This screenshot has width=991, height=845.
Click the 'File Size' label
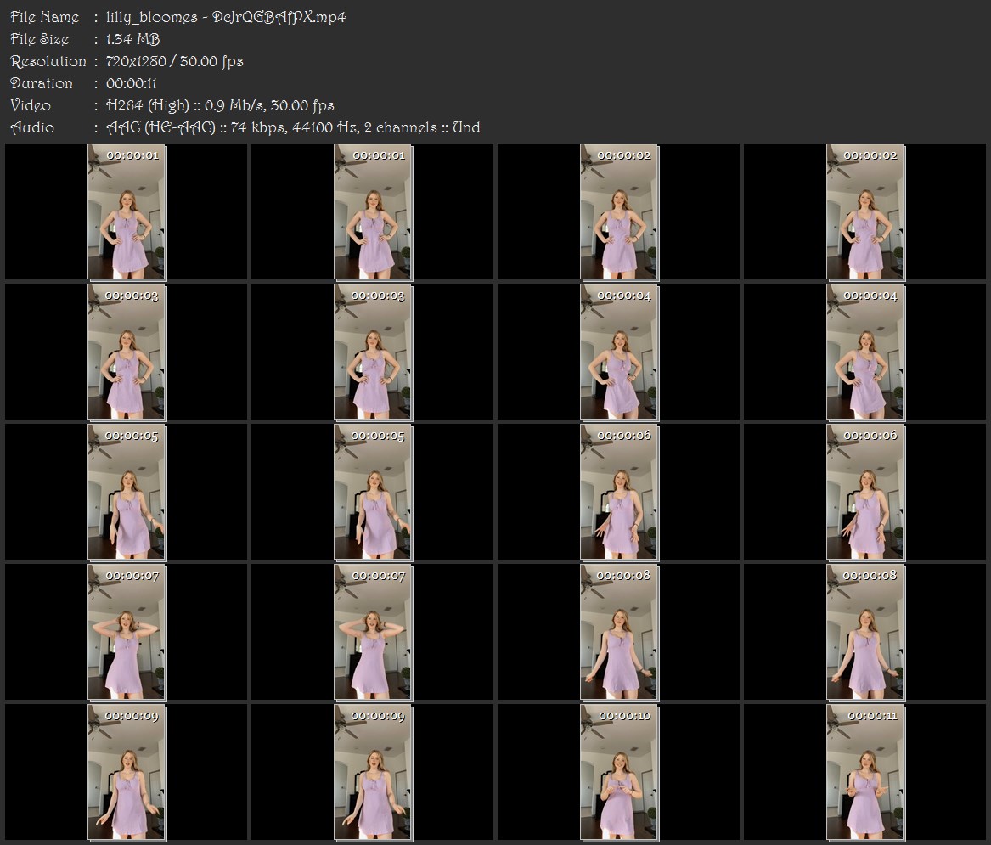coord(40,39)
